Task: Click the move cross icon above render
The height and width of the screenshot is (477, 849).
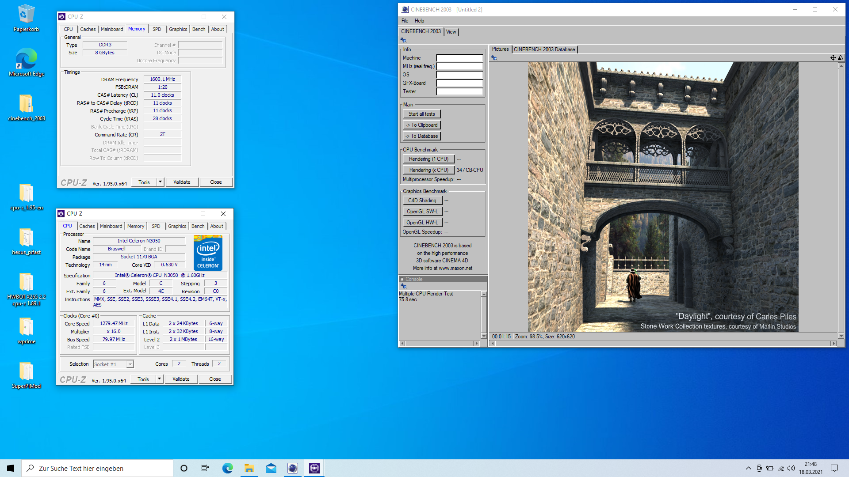Action: (833, 58)
